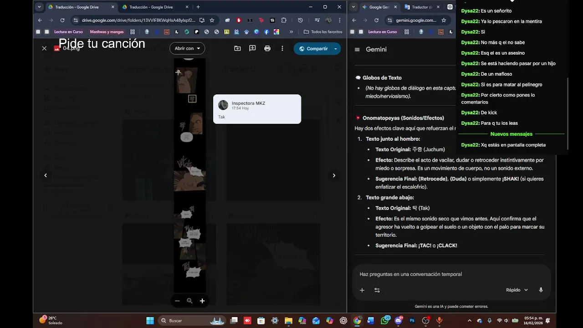Open a new tab in the Drive window
The height and width of the screenshot is (328, 583).
[x=198, y=7]
